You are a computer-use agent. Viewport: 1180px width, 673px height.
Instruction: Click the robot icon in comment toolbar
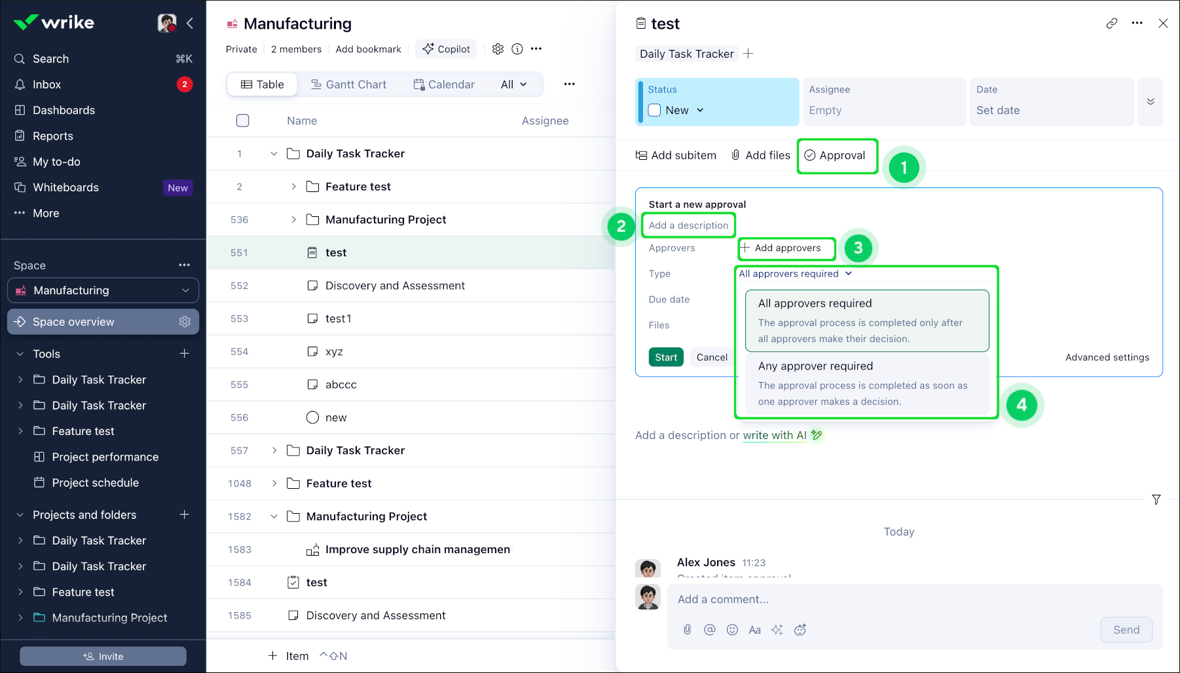pyautogui.click(x=800, y=630)
